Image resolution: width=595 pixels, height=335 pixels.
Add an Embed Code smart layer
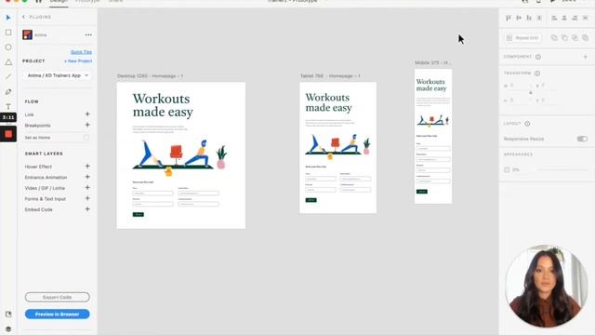(87, 209)
